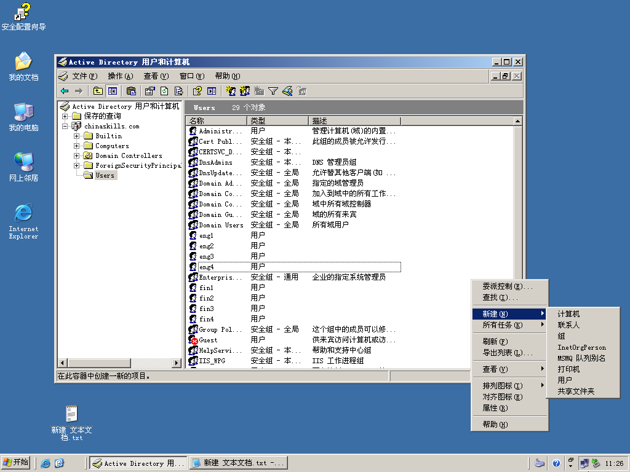This screenshot has width=630, height=472.
Task: Click 查找 in the context menu
Action: (509, 297)
